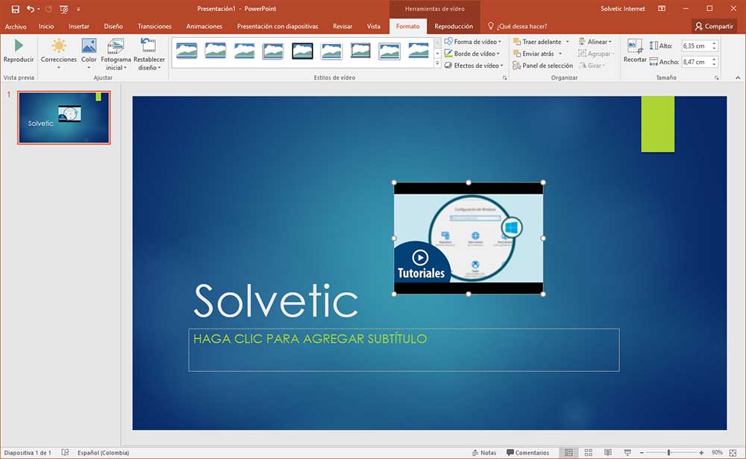746x459 pixels.
Task: Switch to the Animaciones tab
Action: [204, 26]
